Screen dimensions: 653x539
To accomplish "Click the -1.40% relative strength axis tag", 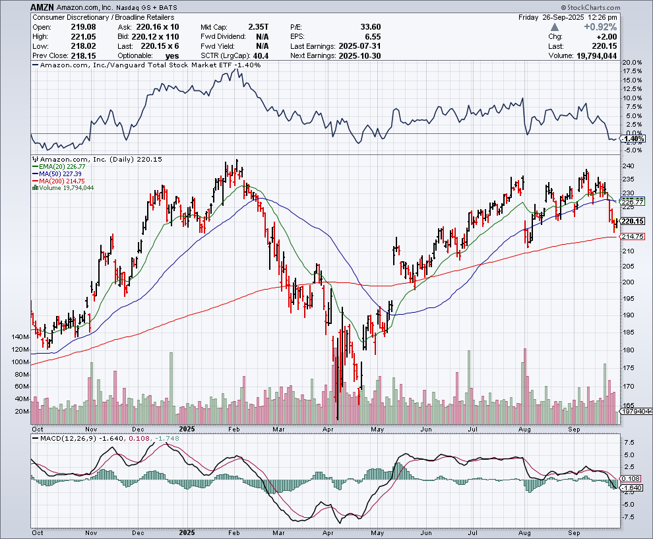I will click(x=633, y=139).
